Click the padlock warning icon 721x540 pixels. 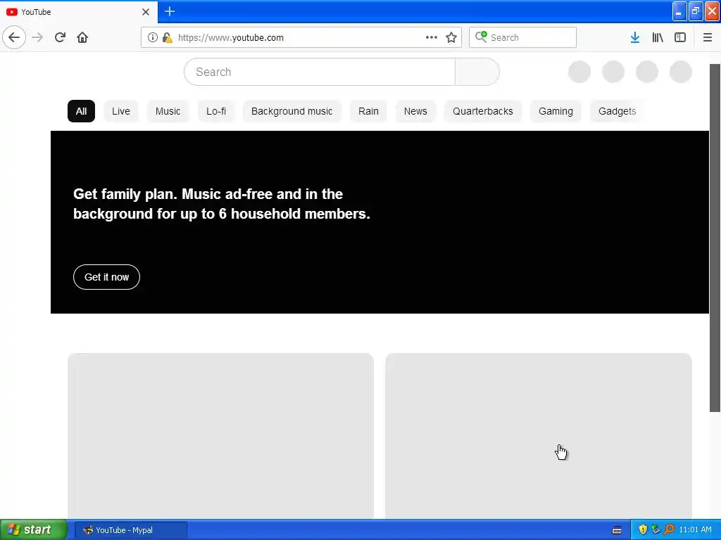[168, 37]
